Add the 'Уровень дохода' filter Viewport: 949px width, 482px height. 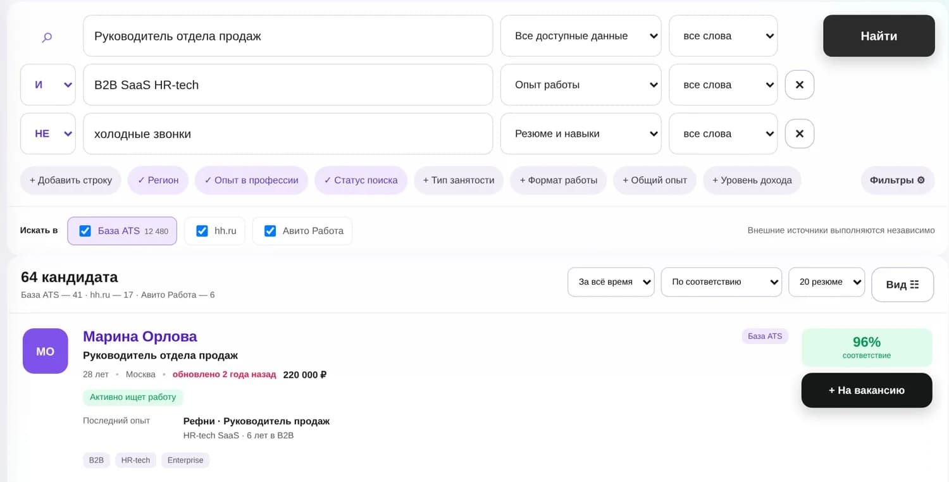click(752, 180)
